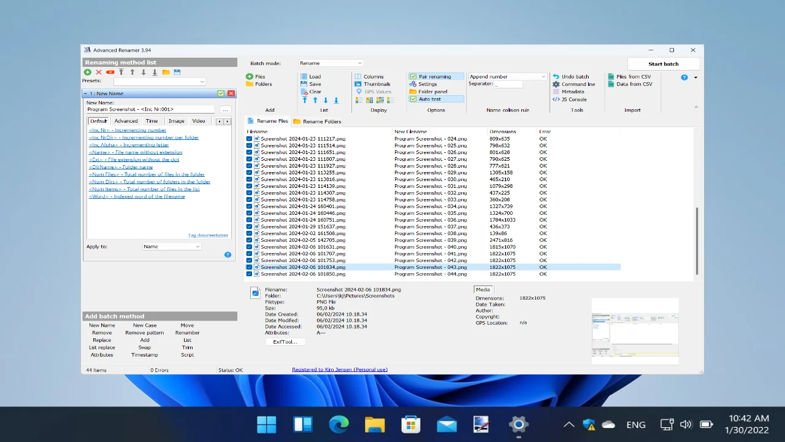Uncheck Screenshot 2024-02-06 101850.png checkbox
This screenshot has width=785, height=442.
(x=249, y=274)
